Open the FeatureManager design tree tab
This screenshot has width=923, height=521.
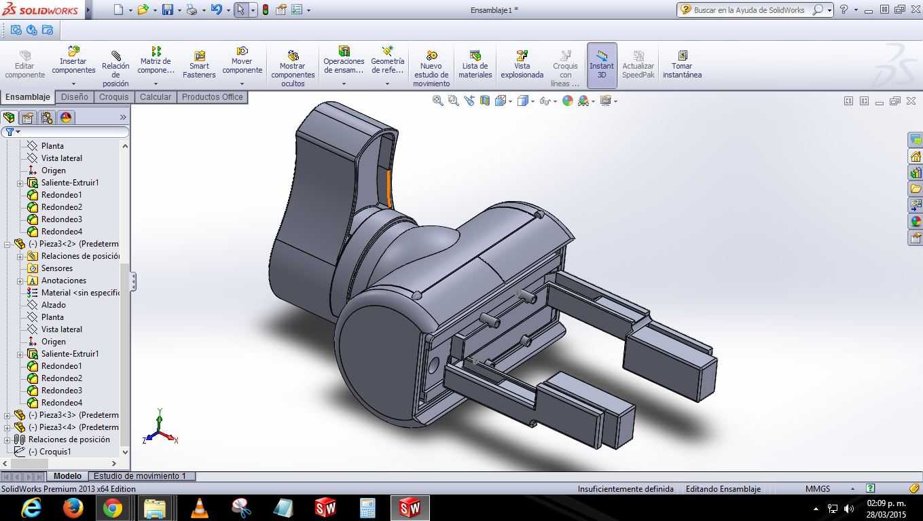10,118
